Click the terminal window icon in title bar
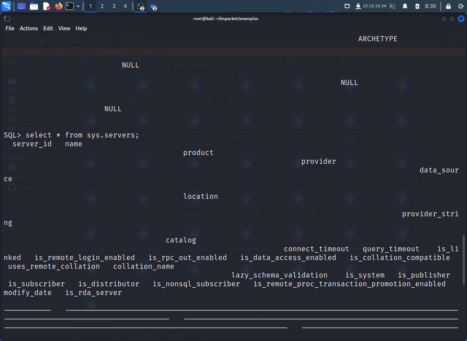The height and width of the screenshot is (341, 467). (x=7, y=19)
